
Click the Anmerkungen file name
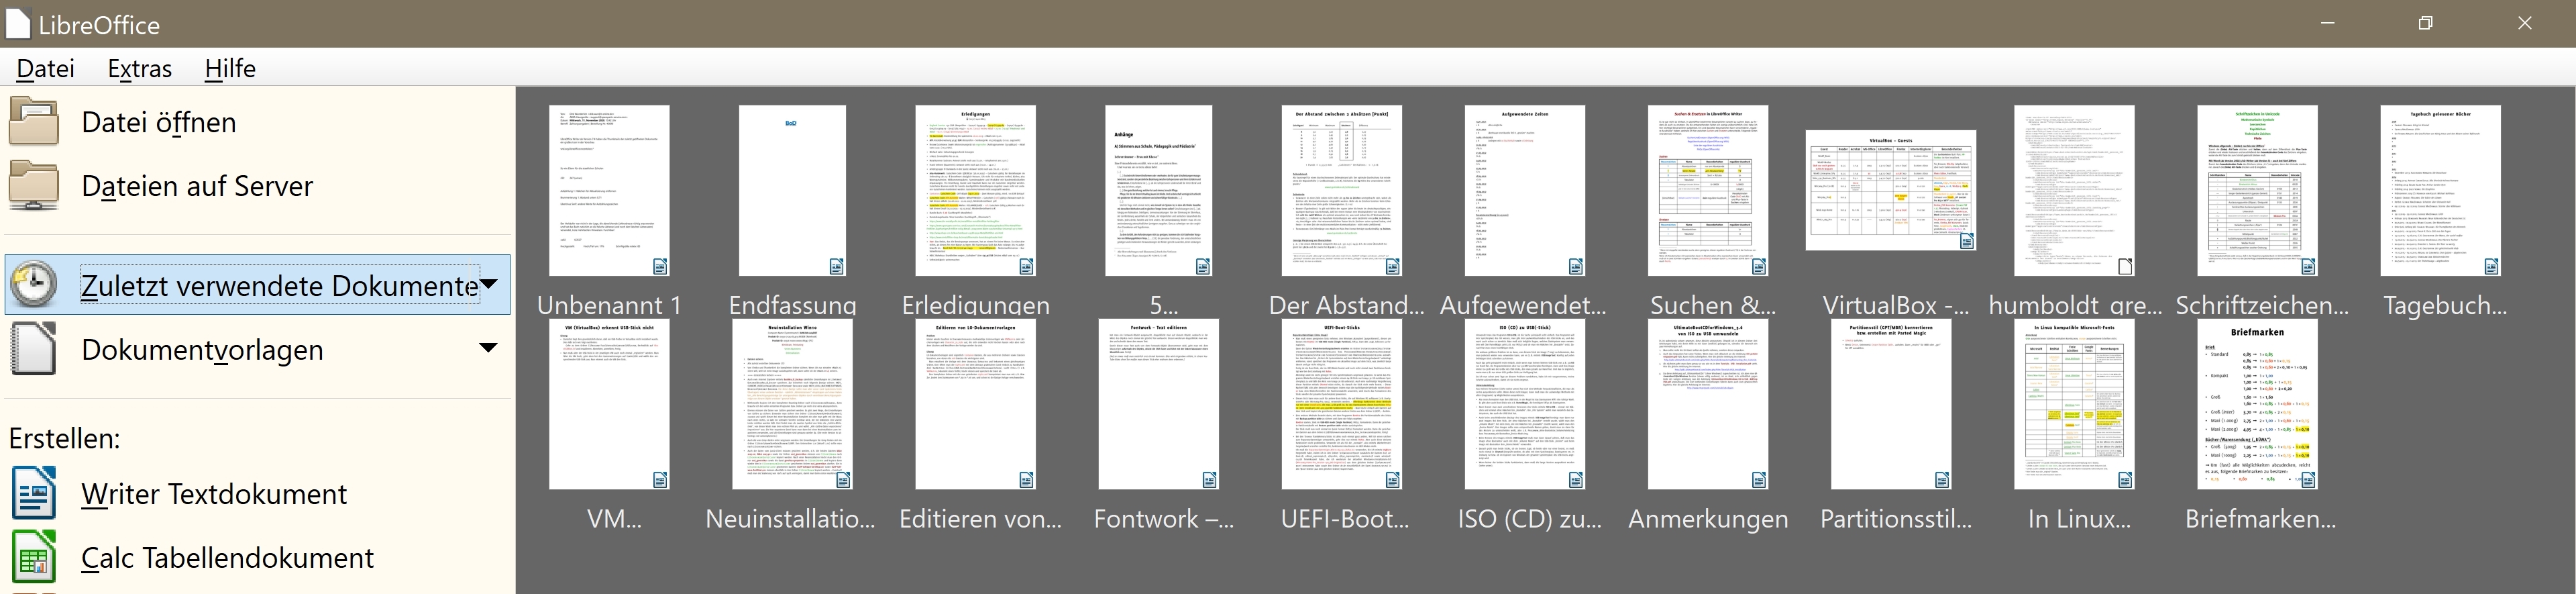click(x=1708, y=519)
